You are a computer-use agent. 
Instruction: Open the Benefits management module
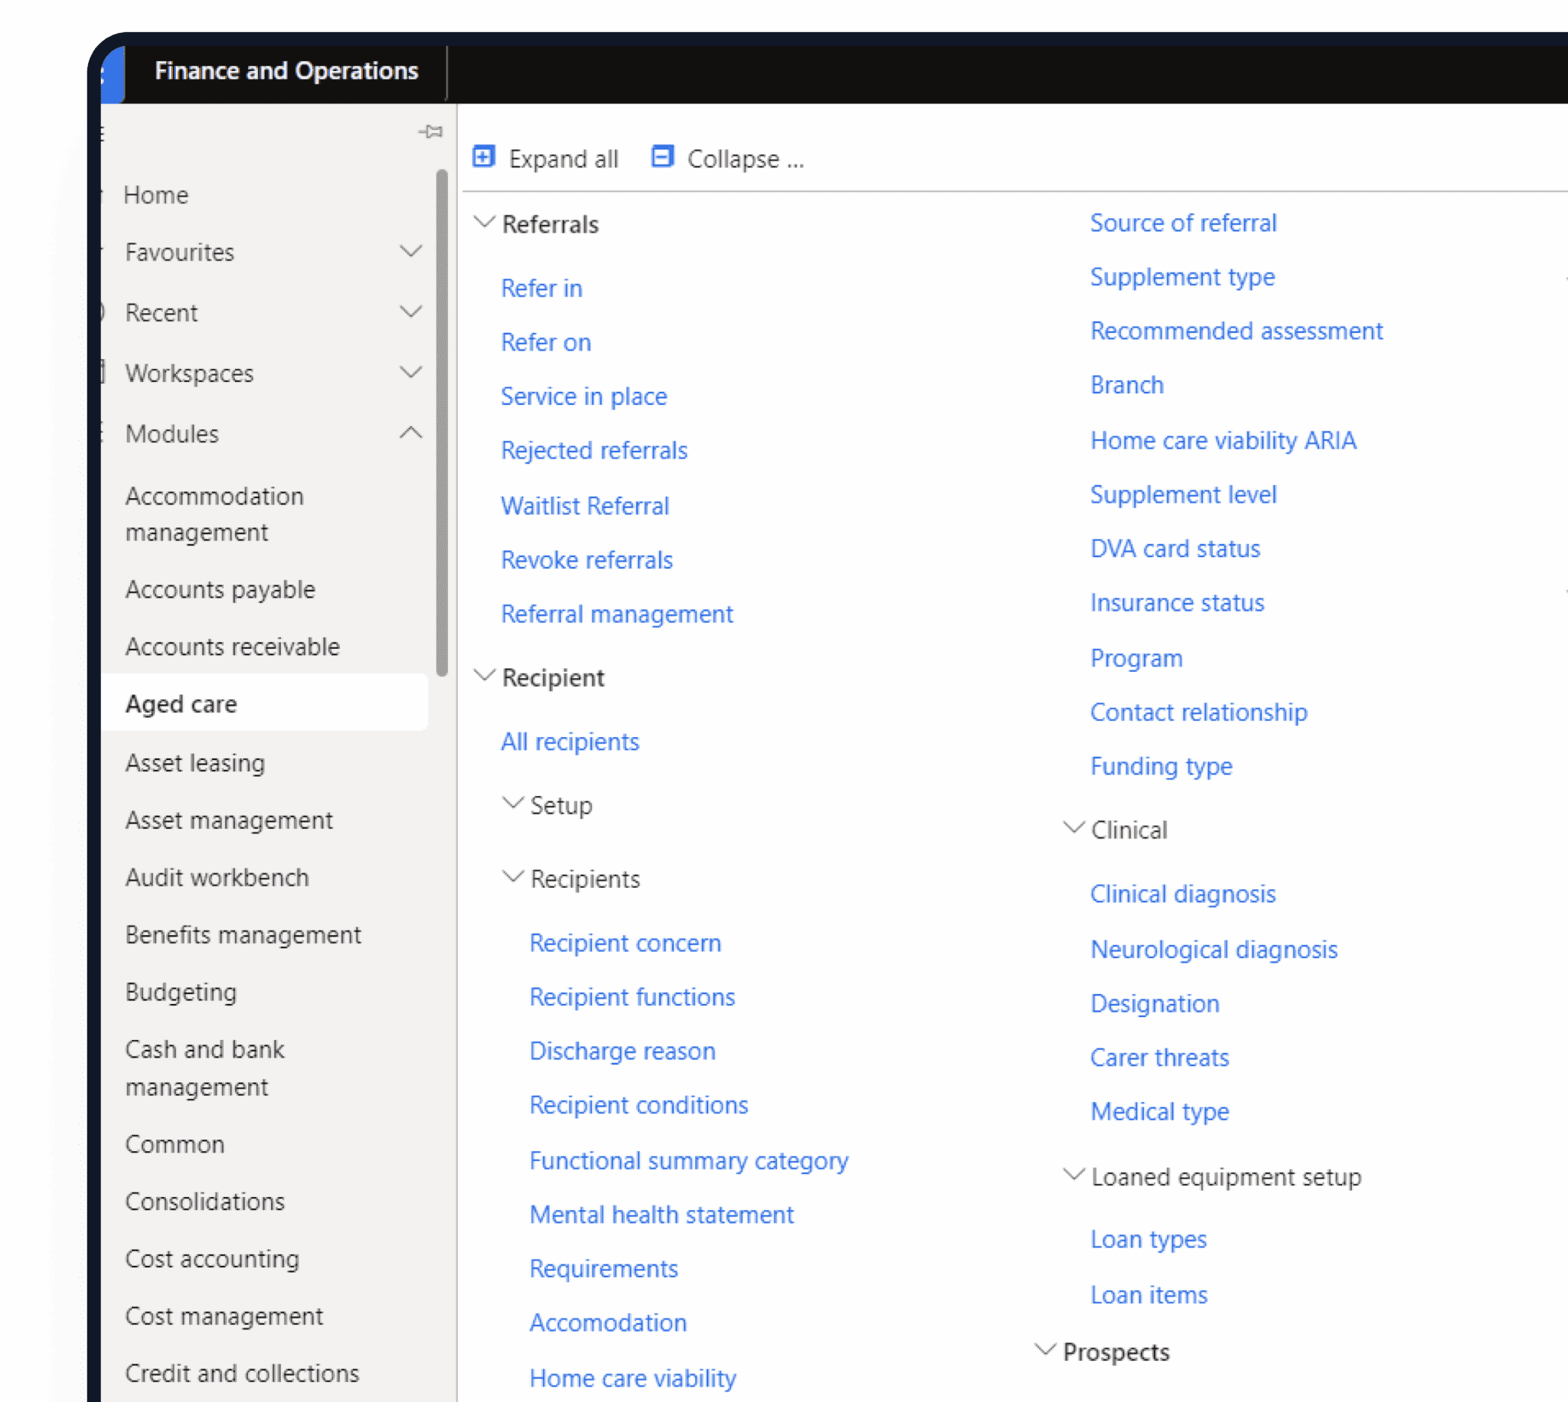[x=243, y=935]
